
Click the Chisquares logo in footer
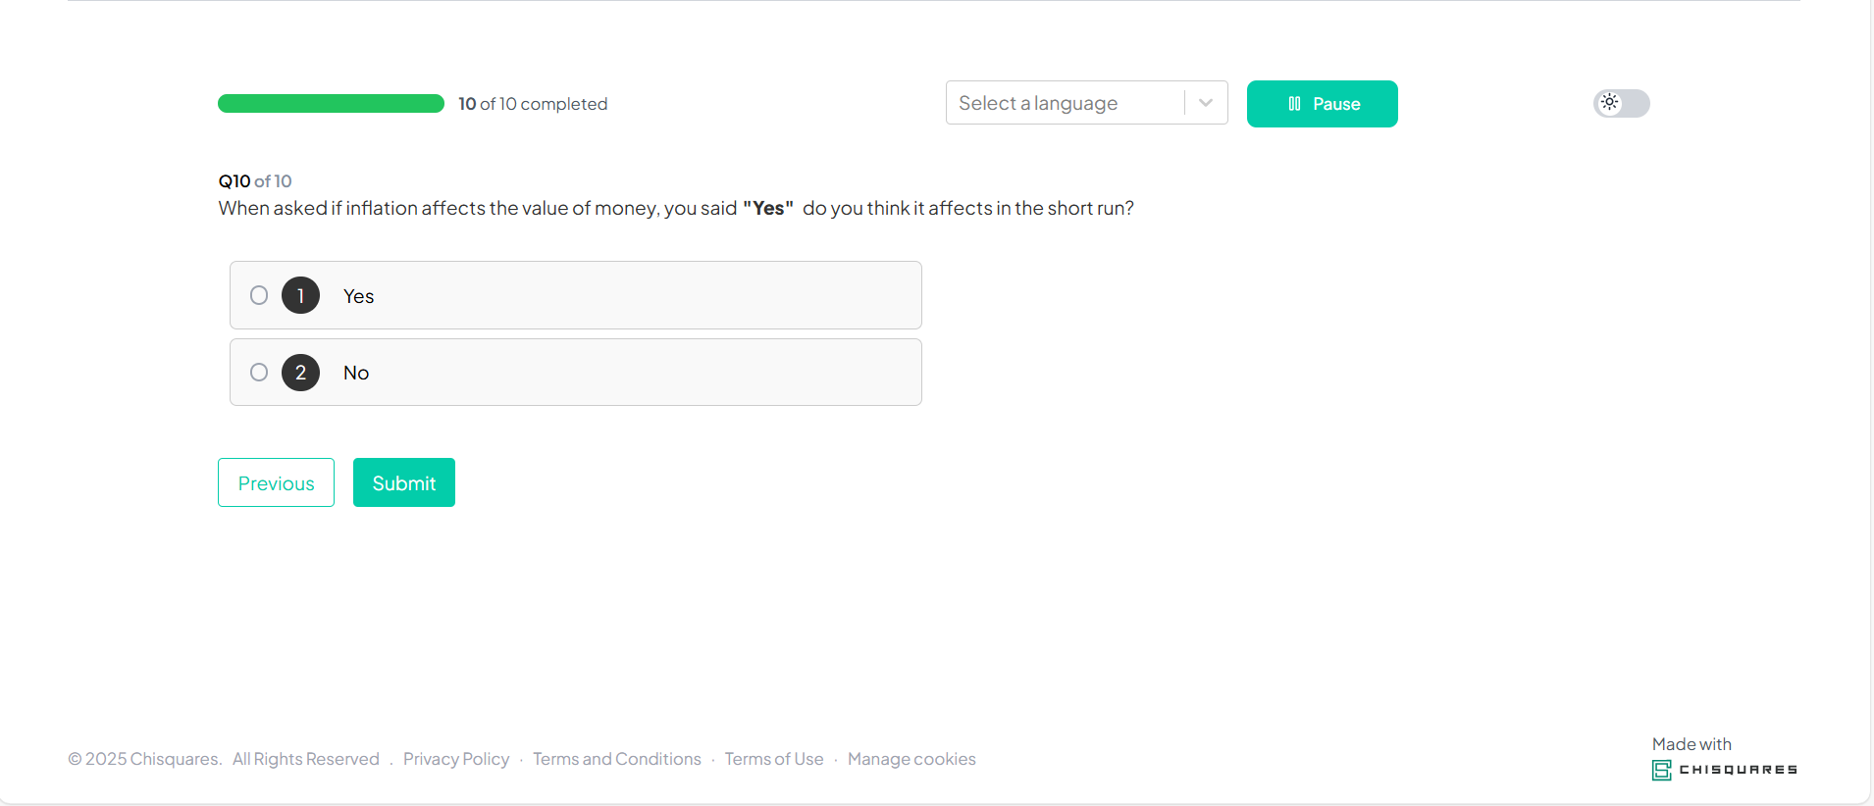click(1724, 770)
